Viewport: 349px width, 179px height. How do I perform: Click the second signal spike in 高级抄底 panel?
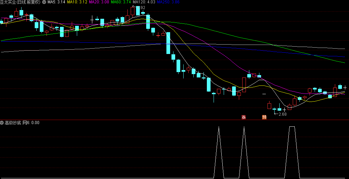pyautogui.click(x=244, y=127)
